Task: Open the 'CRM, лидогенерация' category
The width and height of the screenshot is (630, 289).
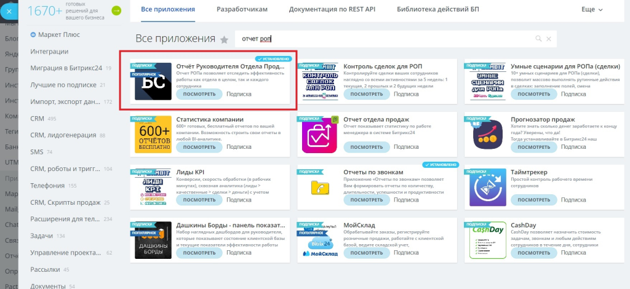Action: (x=63, y=135)
